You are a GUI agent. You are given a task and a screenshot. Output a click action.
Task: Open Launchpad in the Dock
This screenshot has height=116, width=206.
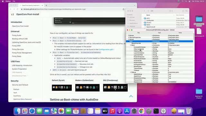(x=25, y=111)
